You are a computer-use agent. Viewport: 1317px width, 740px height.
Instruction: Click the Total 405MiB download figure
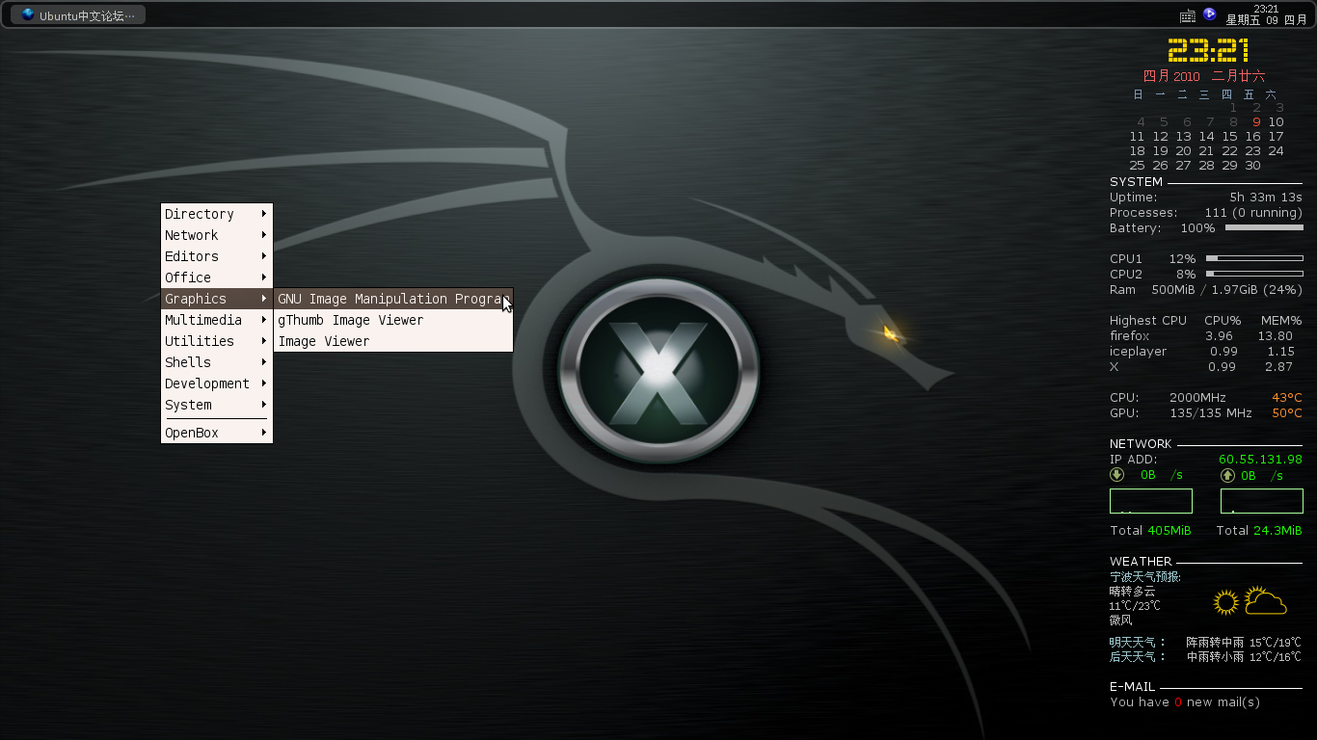click(x=1150, y=531)
